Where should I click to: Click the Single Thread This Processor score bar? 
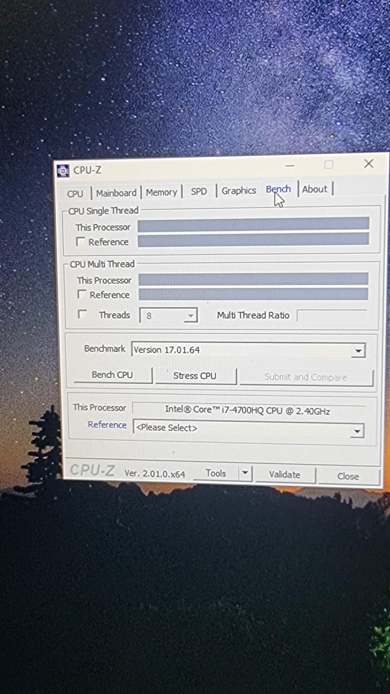coord(253,224)
